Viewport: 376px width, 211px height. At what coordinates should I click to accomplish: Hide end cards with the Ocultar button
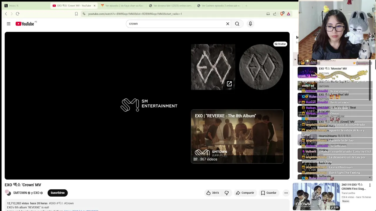point(280,44)
